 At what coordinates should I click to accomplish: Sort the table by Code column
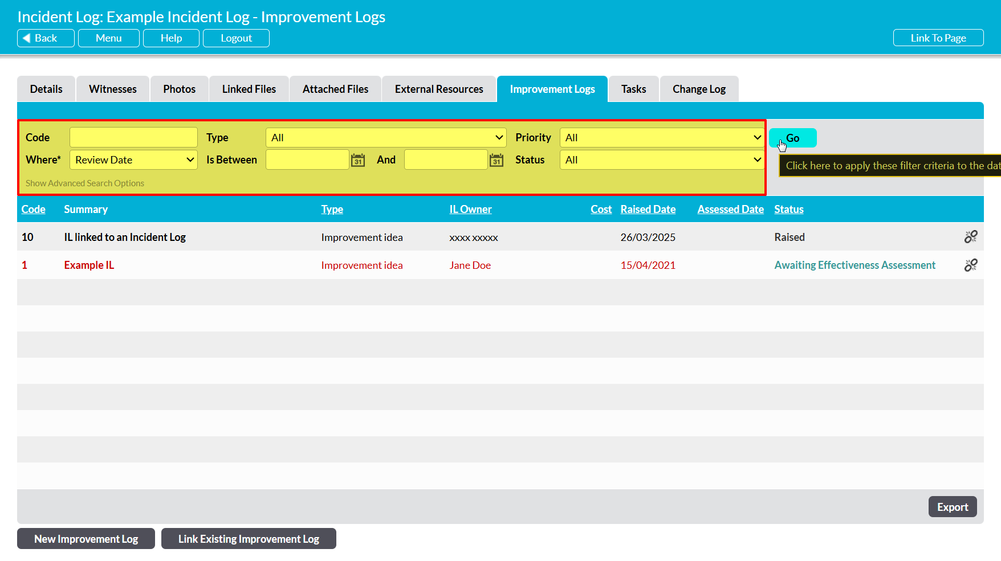pyautogui.click(x=34, y=209)
